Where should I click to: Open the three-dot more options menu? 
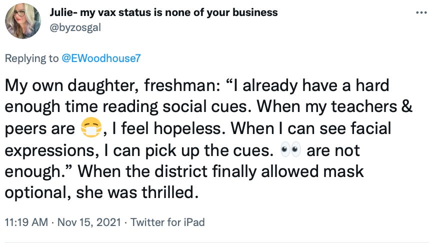(421, 12)
